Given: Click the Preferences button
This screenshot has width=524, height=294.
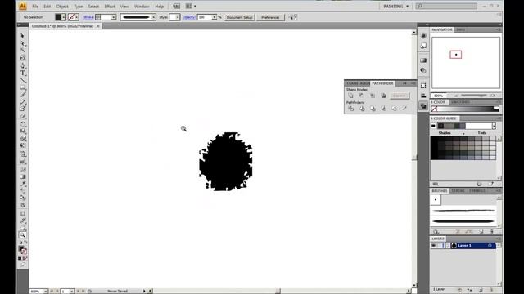Looking at the screenshot, I should (x=270, y=17).
